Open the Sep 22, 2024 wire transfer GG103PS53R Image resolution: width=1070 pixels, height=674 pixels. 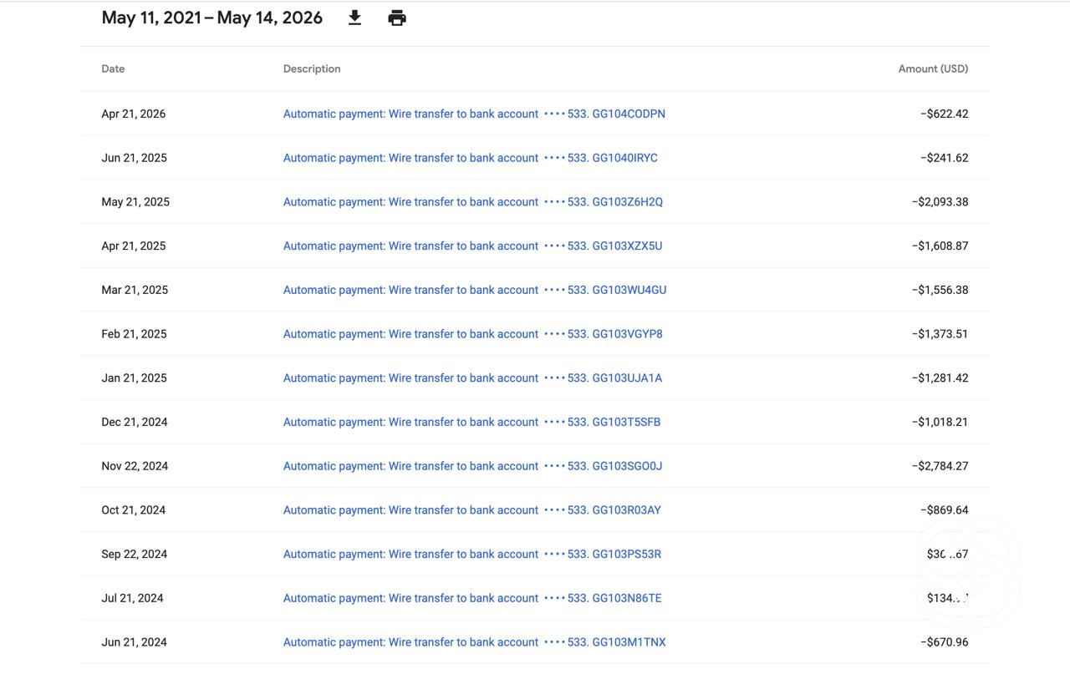tap(472, 554)
